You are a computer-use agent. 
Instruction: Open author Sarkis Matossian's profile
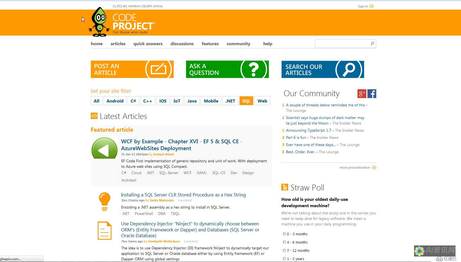coord(162,200)
